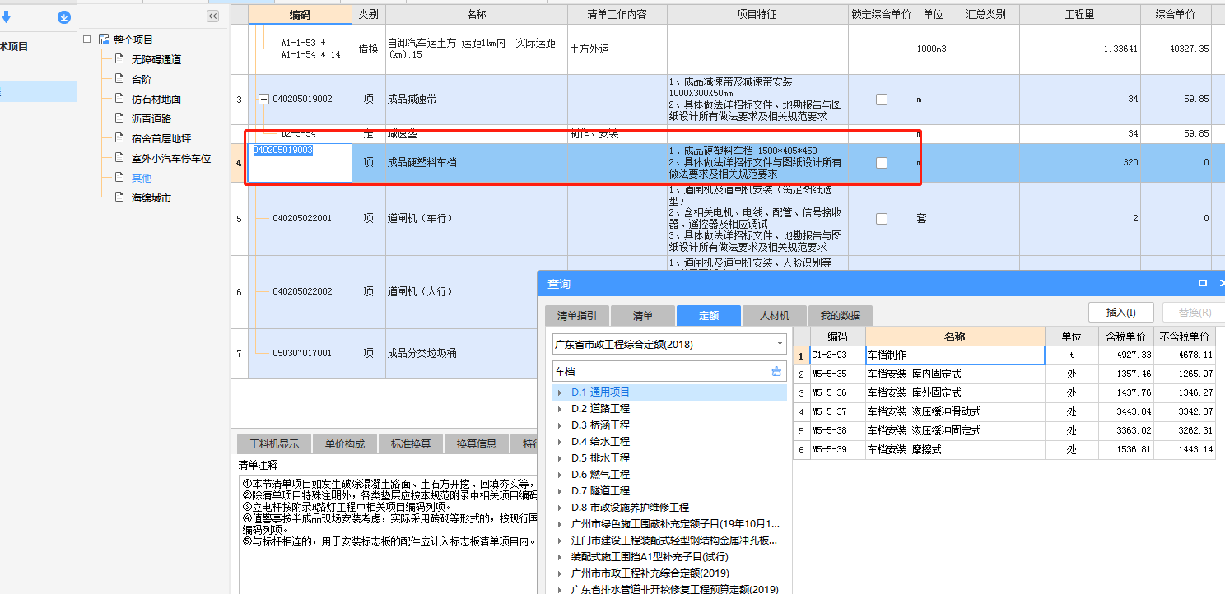Toggle lock price checkbox for 道闸机（车行）
The image size is (1225, 594).
(x=882, y=219)
